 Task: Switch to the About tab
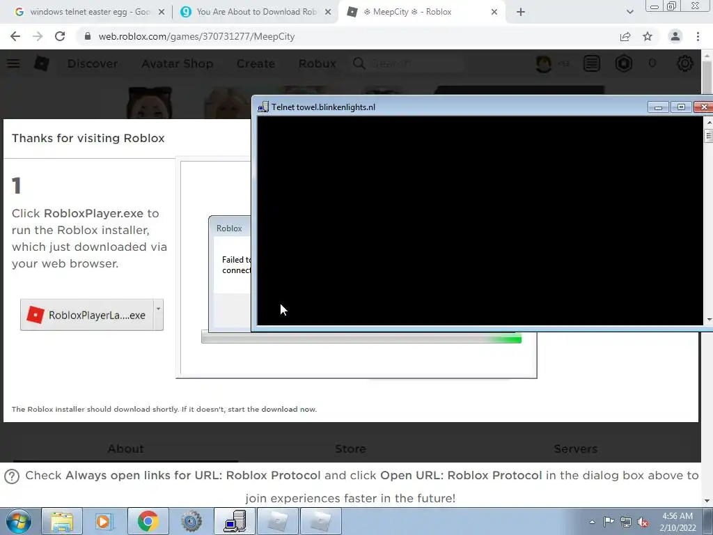coord(125,449)
